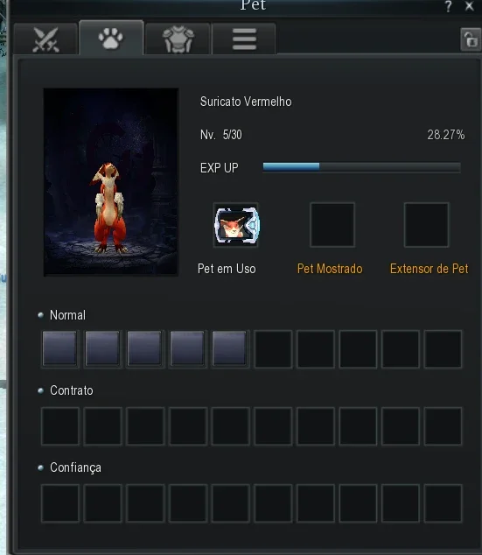Image resolution: width=482 pixels, height=555 pixels.
Task: Click the last Normal slot in the row
Action: [443, 349]
